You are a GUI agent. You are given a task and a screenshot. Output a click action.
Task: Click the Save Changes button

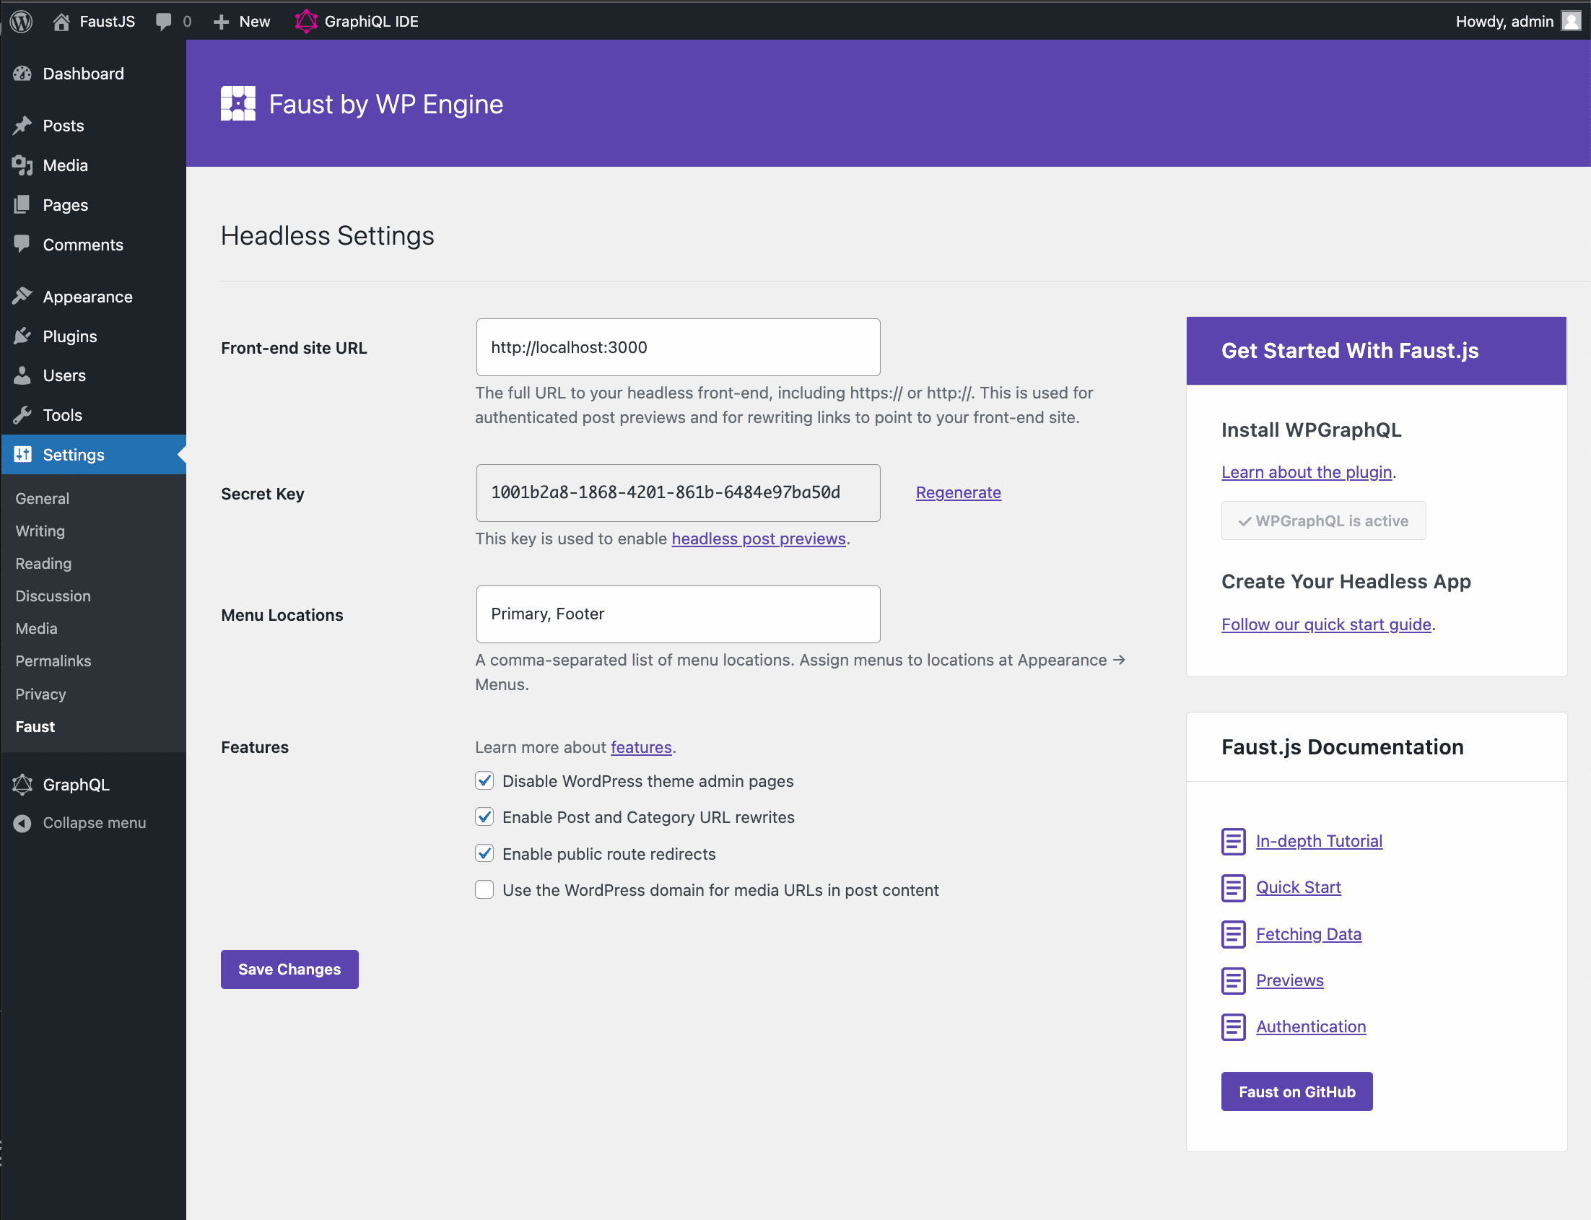click(289, 970)
